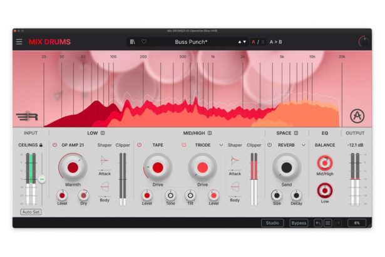The height and width of the screenshot is (257, 385).
Task: Click the TRIODE Level knob
Action: click(213, 196)
